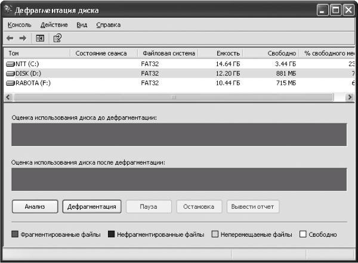This screenshot has width=358, height=263.
Task: Open the Консоль menu
Action: coord(20,25)
